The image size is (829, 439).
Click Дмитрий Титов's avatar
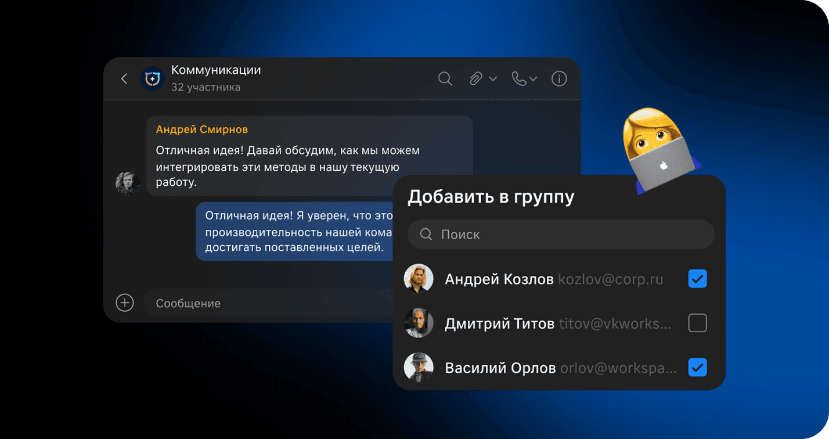pos(419,323)
